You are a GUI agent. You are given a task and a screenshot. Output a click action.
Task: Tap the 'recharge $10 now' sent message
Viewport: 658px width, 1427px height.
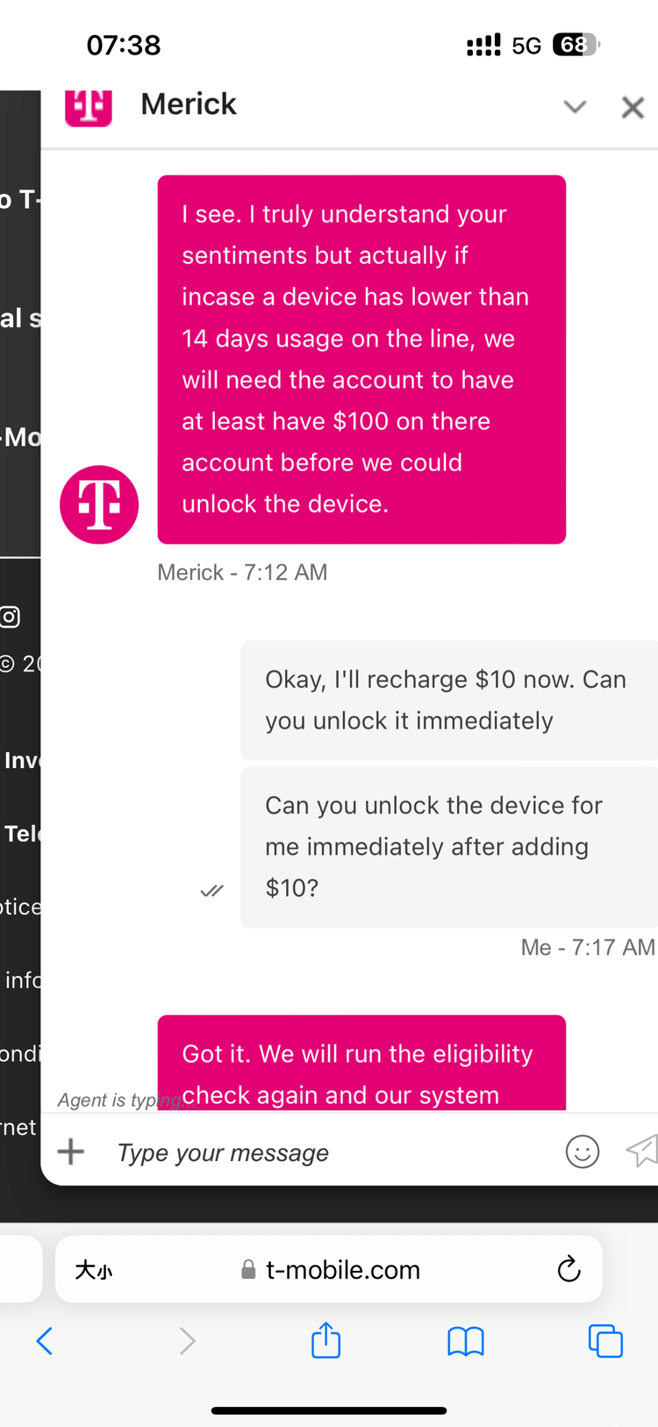coord(449,700)
